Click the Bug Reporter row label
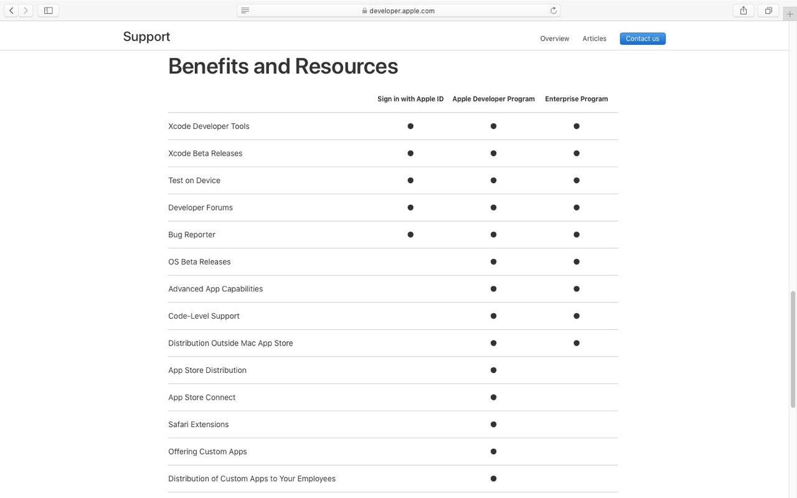Screen dimensions: 797x498 tap(192, 235)
